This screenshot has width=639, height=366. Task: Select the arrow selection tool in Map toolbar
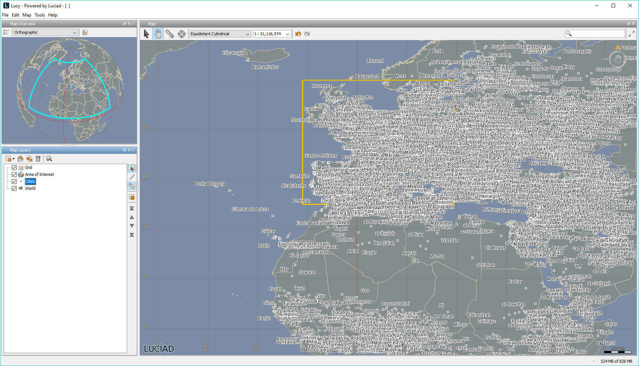click(146, 34)
